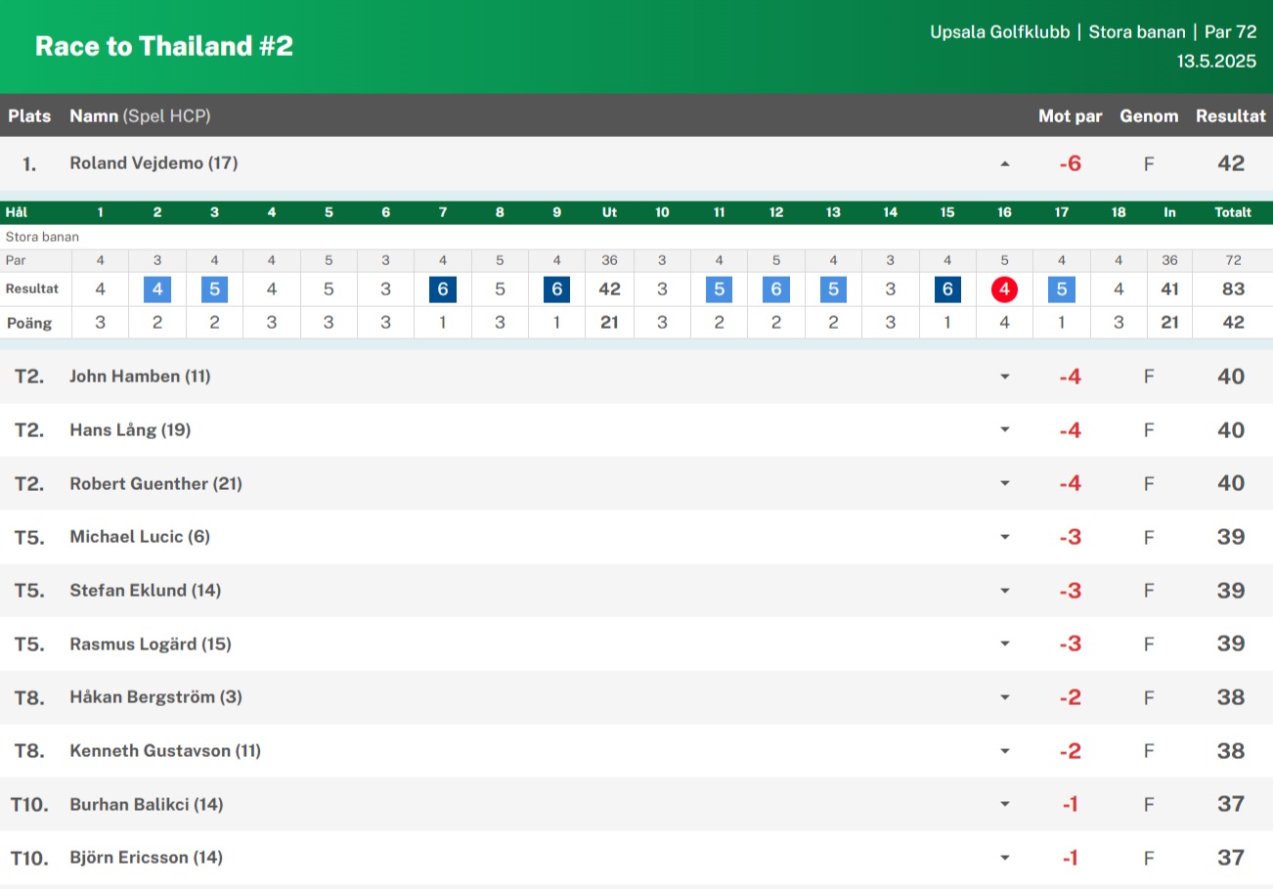Click the Mot par column header
The width and height of the screenshot is (1273, 889).
click(1070, 116)
